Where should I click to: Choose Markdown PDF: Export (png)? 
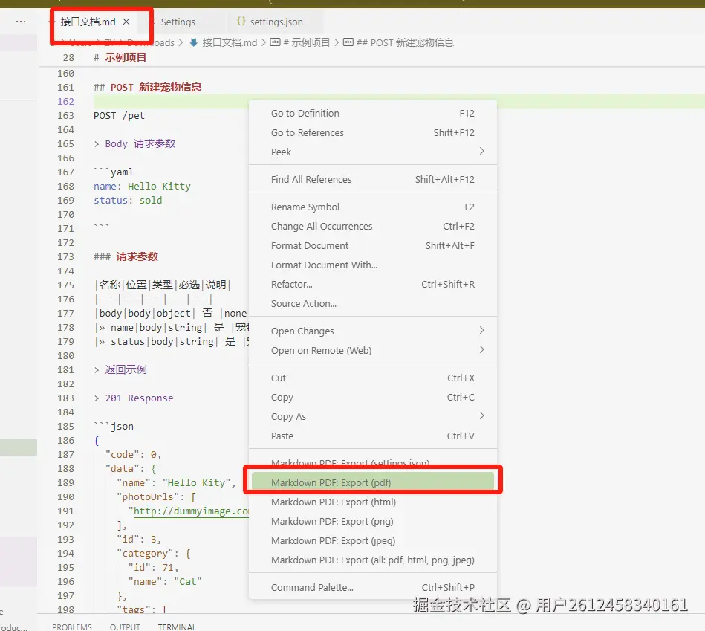[373, 521]
